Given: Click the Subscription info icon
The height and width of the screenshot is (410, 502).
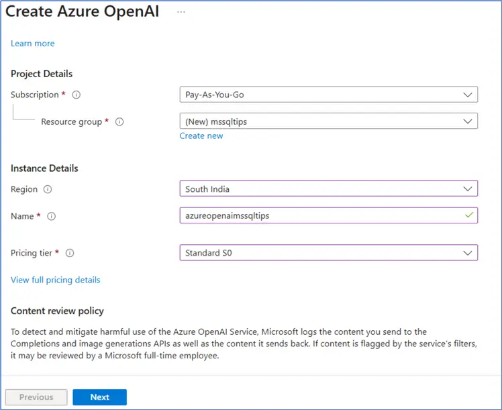Looking at the screenshot, I should [77, 95].
